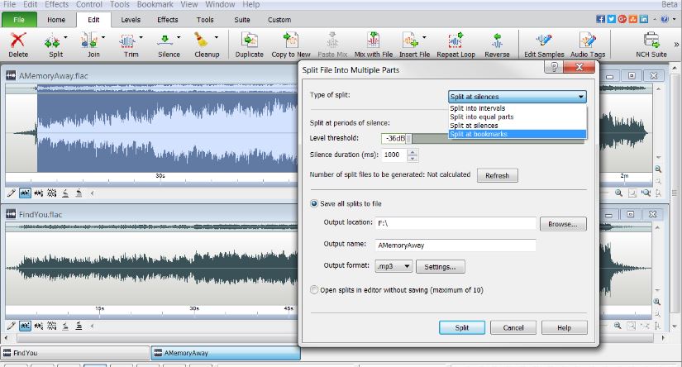
Task: Click the Refresh button
Action: pyautogui.click(x=497, y=175)
